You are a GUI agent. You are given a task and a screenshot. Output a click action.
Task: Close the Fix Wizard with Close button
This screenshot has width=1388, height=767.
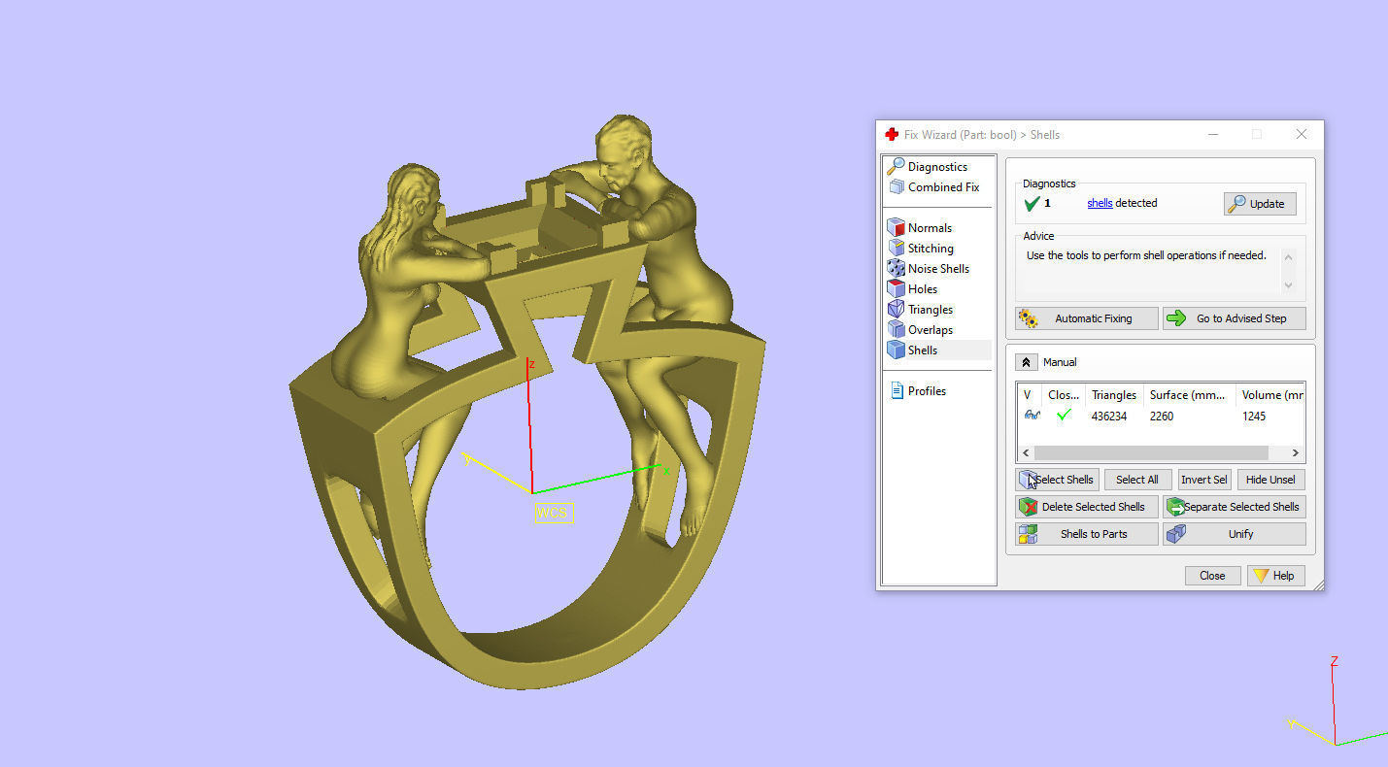pyautogui.click(x=1212, y=576)
